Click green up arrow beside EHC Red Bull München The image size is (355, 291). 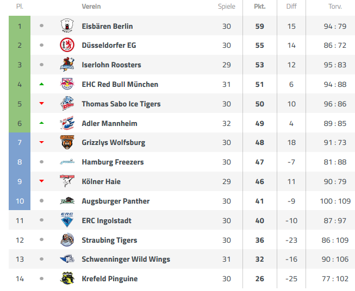41,84
